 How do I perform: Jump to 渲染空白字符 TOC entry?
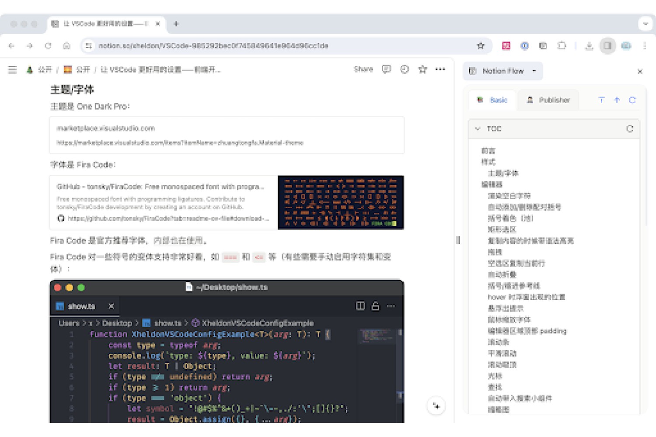tap(509, 196)
